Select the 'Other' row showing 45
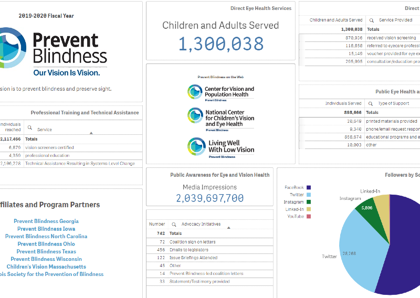Screen dimensions: 420x298 click(x=209, y=265)
